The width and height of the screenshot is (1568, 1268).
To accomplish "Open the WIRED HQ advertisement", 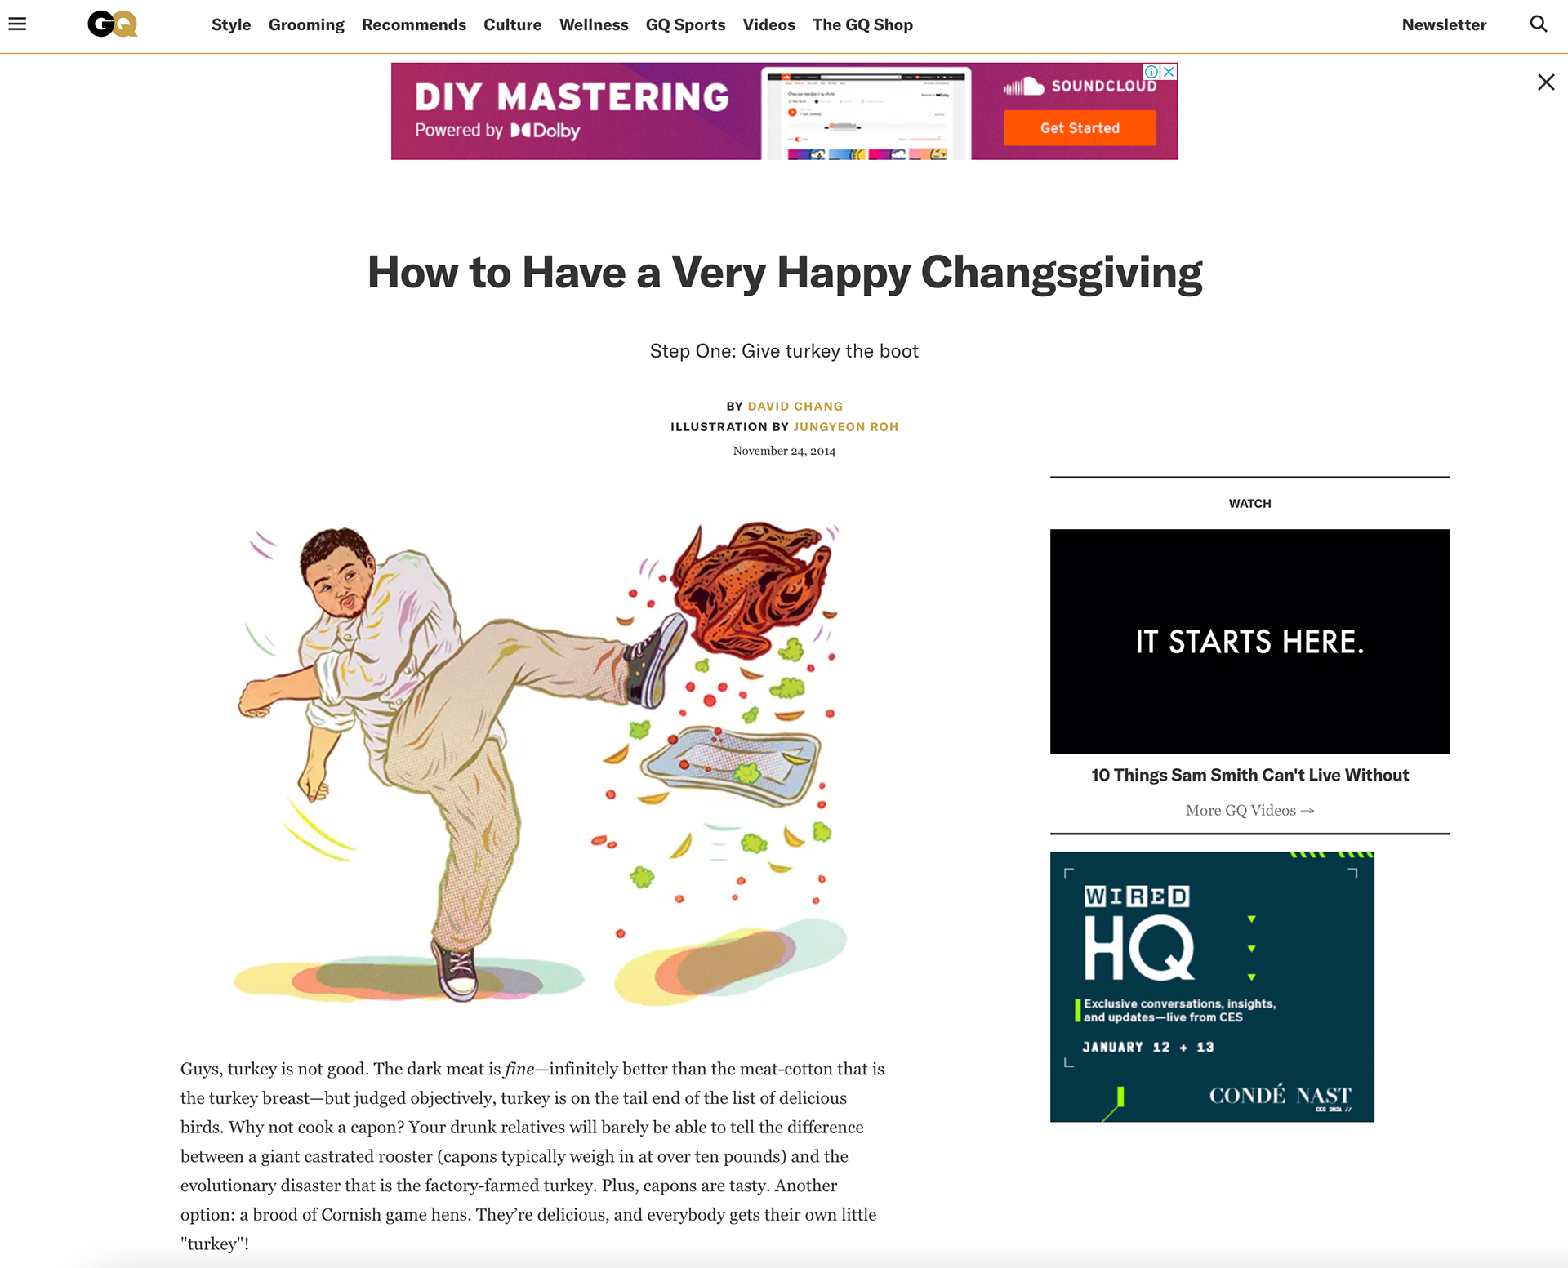I will (x=1212, y=986).
